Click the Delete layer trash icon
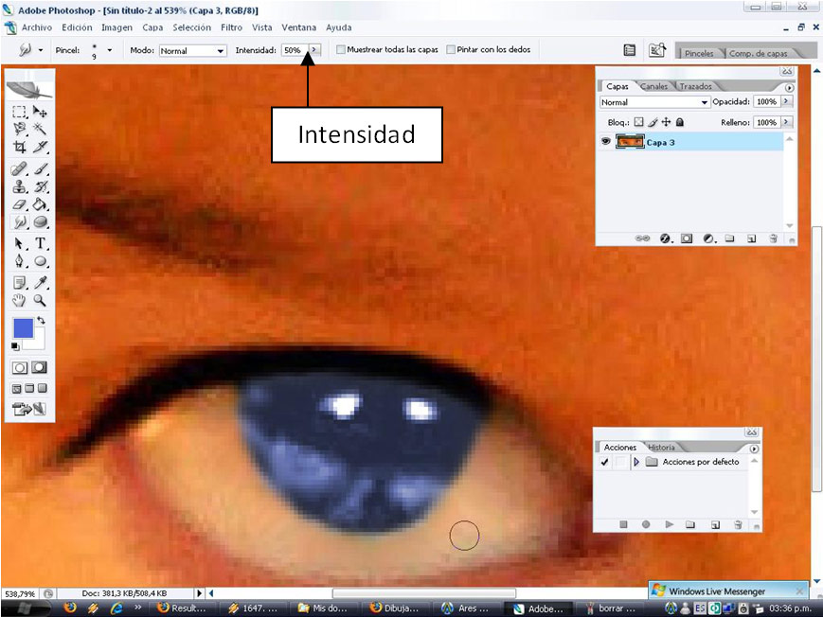 pyautogui.click(x=774, y=238)
